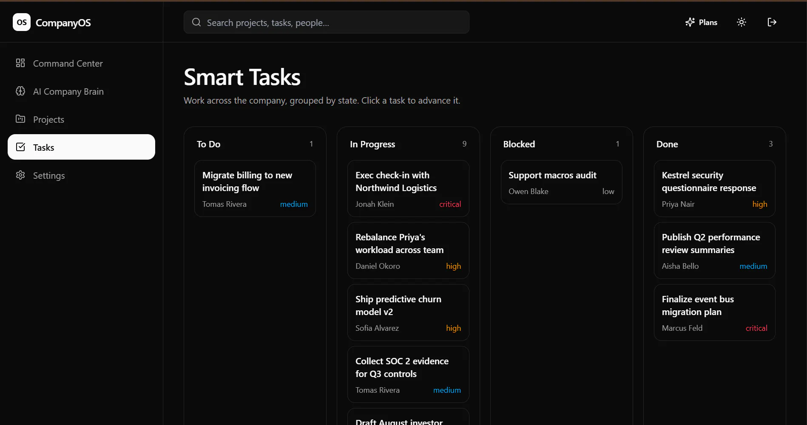The width and height of the screenshot is (807, 425).
Task: Open AI Company Brain page
Action: (81, 91)
